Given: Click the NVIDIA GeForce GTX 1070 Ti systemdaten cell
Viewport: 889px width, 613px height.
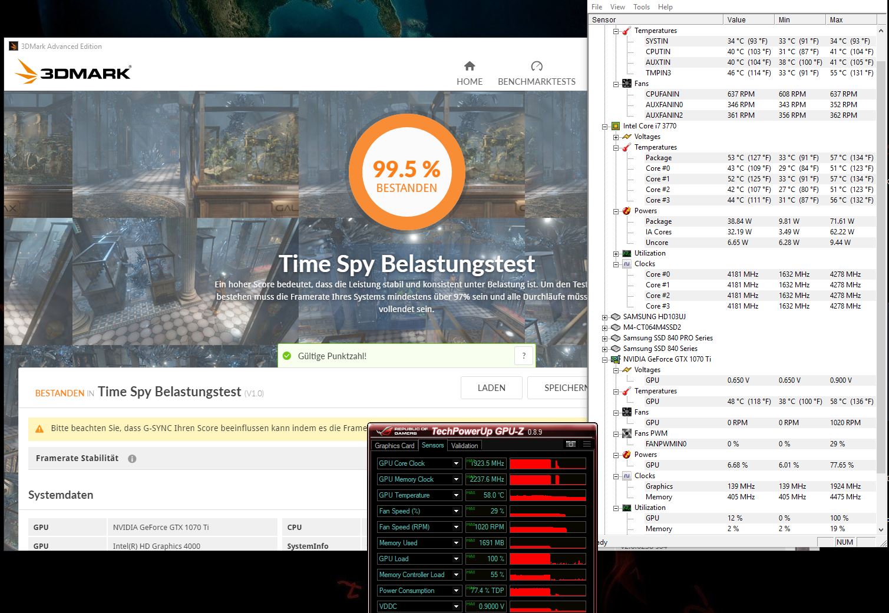Looking at the screenshot, I should 192,527.
